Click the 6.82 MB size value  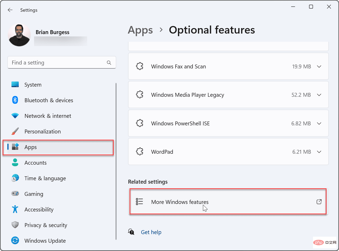click(x=301, y=124)
